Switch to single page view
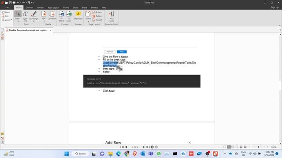Viewport: 282px width, 158px height. (x=225, y=147)
